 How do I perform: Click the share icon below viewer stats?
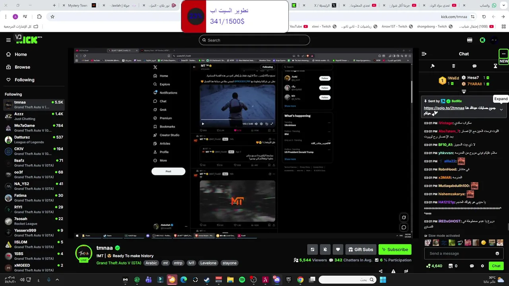pyautogui.click(x=381, y=271)
